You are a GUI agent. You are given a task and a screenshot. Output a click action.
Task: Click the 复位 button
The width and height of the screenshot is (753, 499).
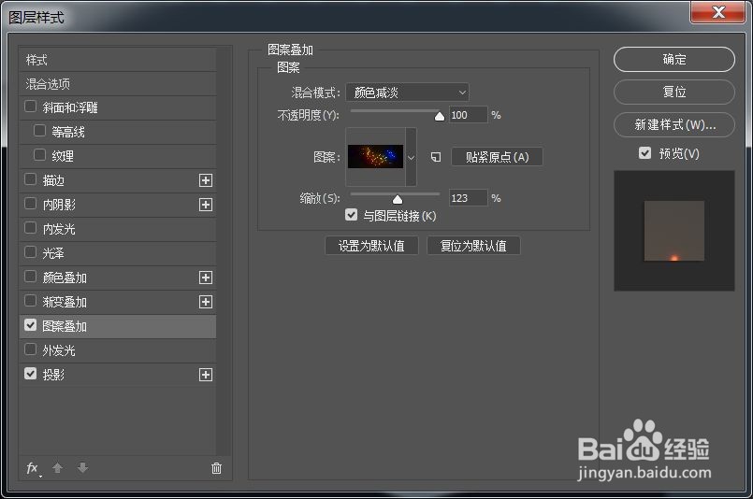pos(674,92)
